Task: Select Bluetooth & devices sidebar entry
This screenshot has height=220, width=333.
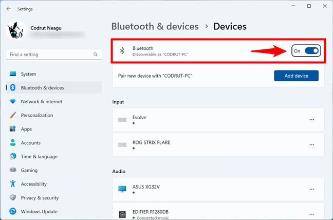Action: click(54, 88)
